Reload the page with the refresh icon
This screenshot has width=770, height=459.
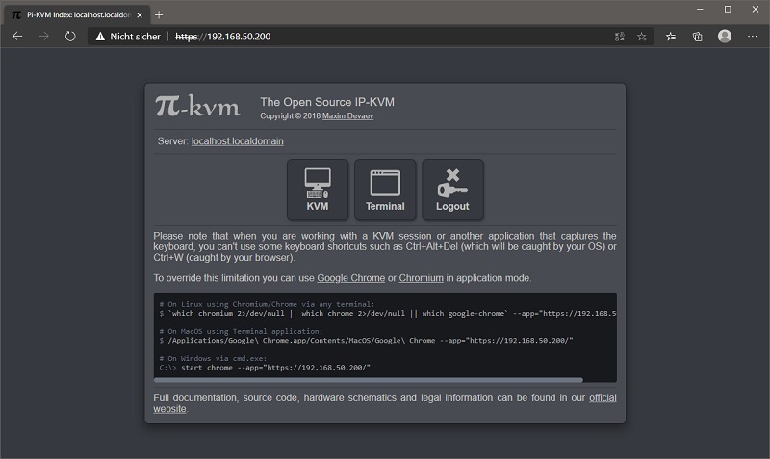tap(70, 37)
